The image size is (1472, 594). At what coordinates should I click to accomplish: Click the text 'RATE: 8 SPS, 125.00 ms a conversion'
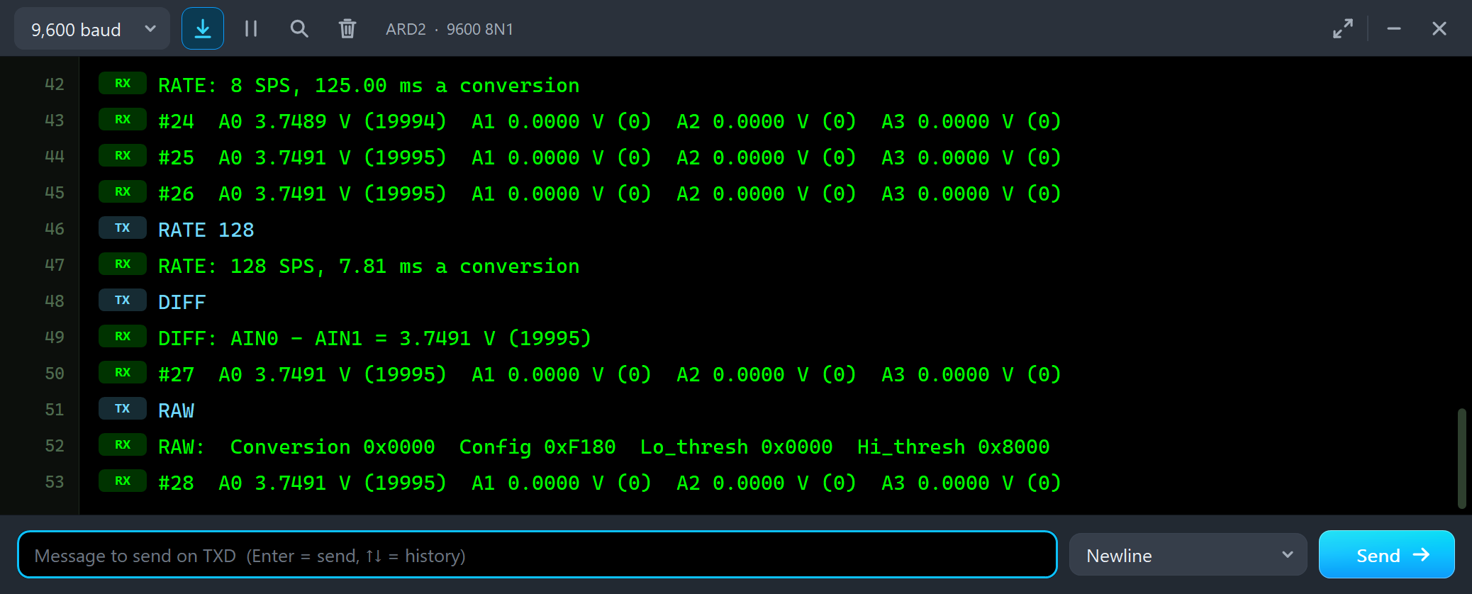pos(369,86)
